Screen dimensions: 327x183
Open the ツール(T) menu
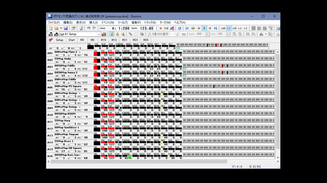[123, 22]
